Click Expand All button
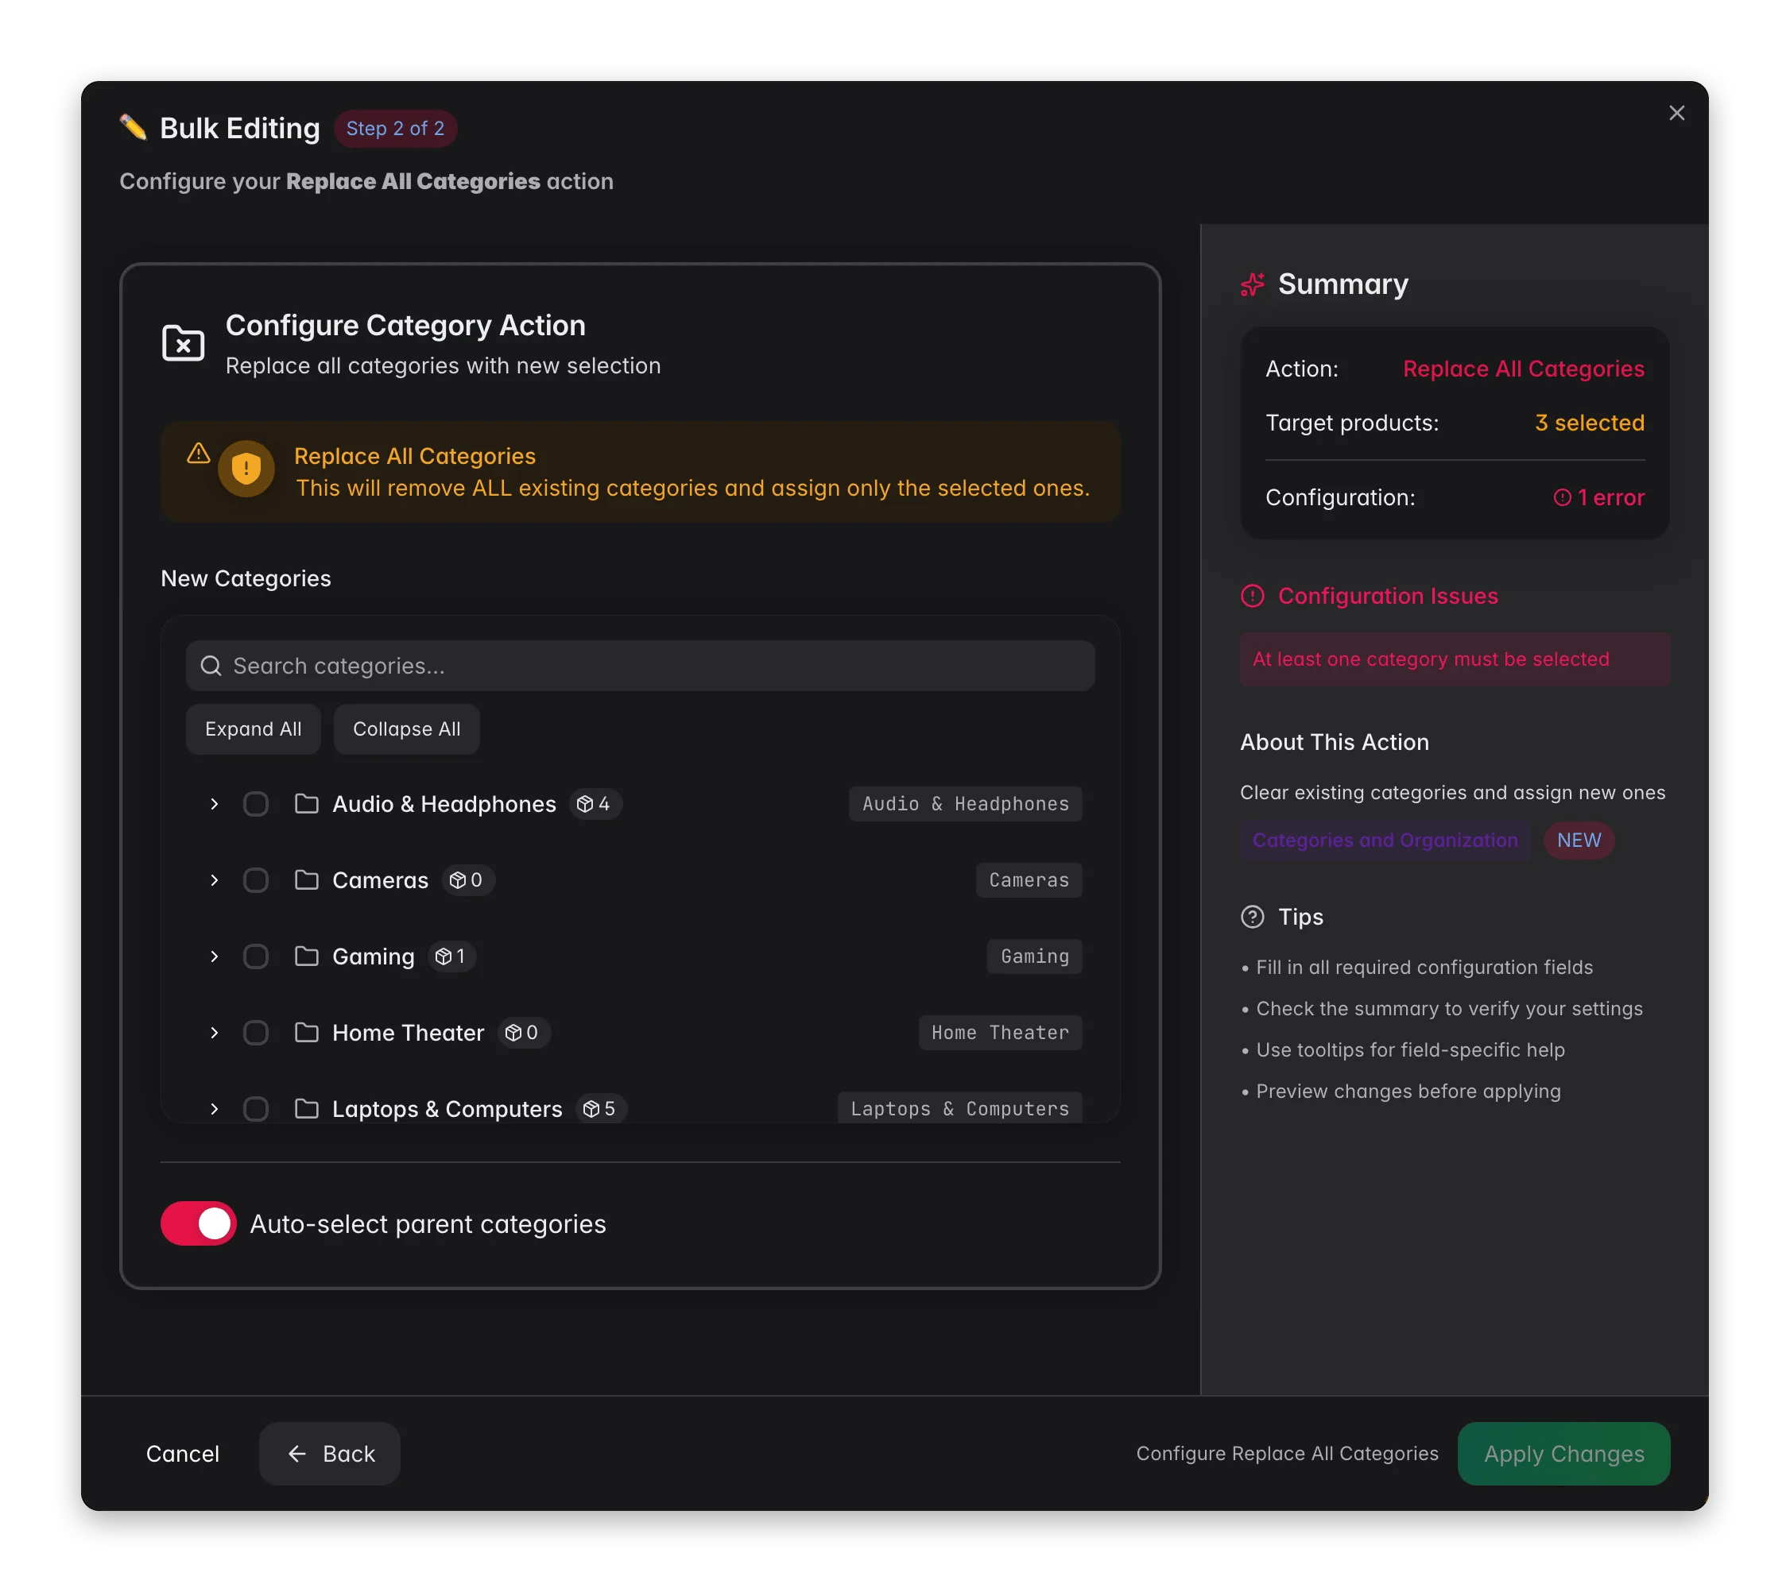The height and width of the screenshot is (1592, 1790). pos(253,729)
